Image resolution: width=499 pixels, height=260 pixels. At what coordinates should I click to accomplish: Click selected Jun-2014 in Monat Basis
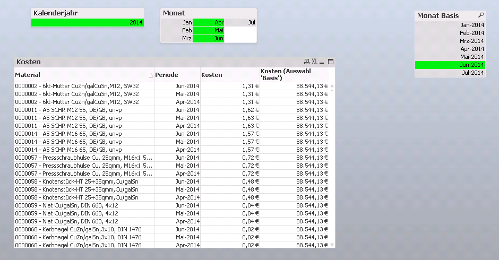450,65
